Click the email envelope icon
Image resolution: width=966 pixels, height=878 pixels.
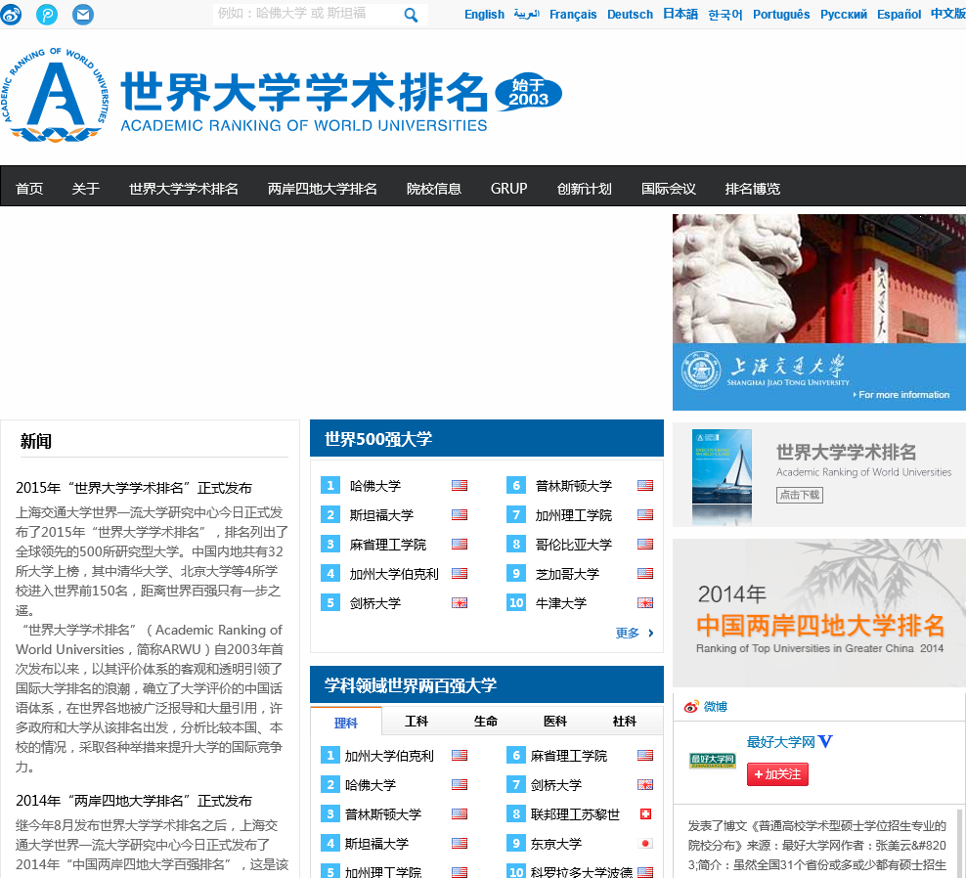(x=83, y=14)
